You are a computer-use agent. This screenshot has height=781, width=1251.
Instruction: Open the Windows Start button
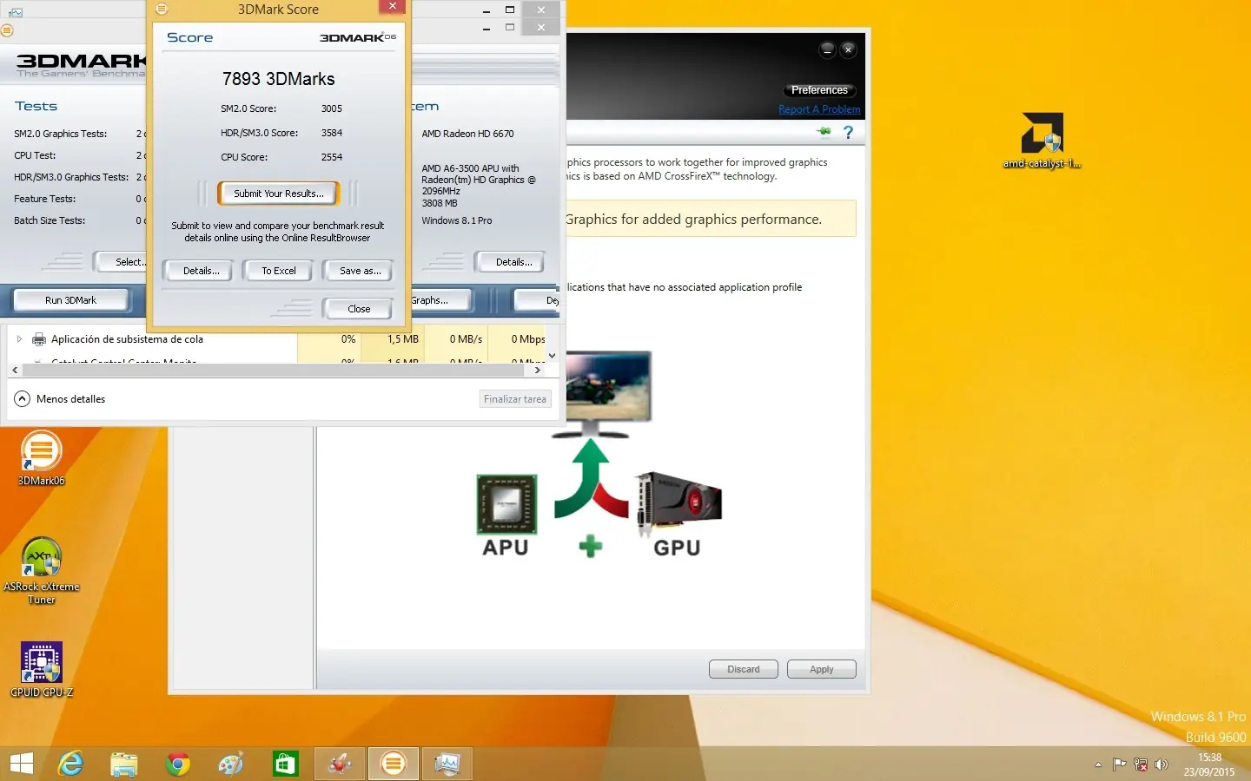point(21,764)
